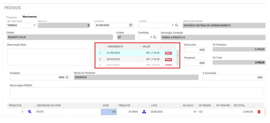270x123 pixels.
Task: Click the search magnifier in the Vendedor field
Action: 67,77
